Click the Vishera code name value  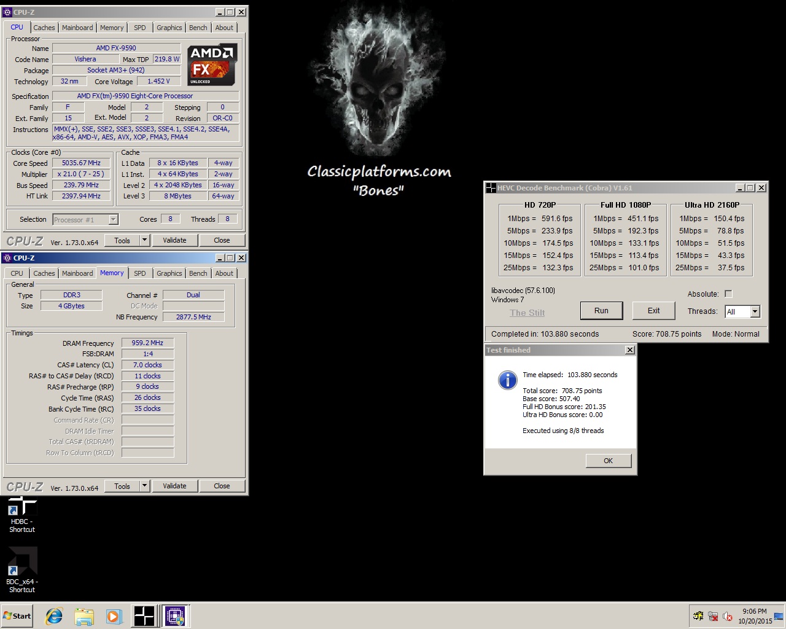coord(85,59)
